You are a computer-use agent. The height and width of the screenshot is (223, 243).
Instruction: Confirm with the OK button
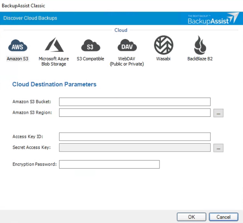coord(192,217)
